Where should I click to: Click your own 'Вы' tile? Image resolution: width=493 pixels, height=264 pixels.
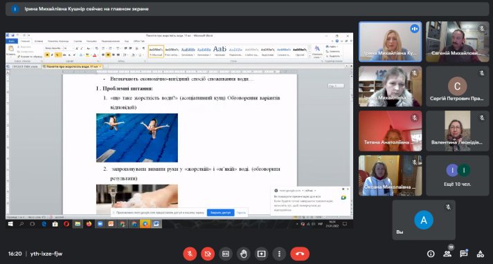click(424, 220)
